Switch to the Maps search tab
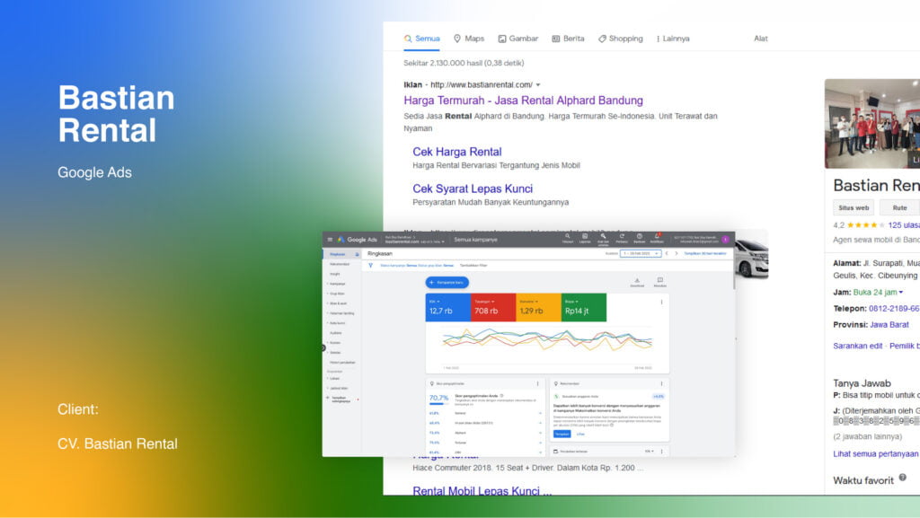The width and height of the screenshot is (920, 518). pyautogui.click(x=468, y=39)
